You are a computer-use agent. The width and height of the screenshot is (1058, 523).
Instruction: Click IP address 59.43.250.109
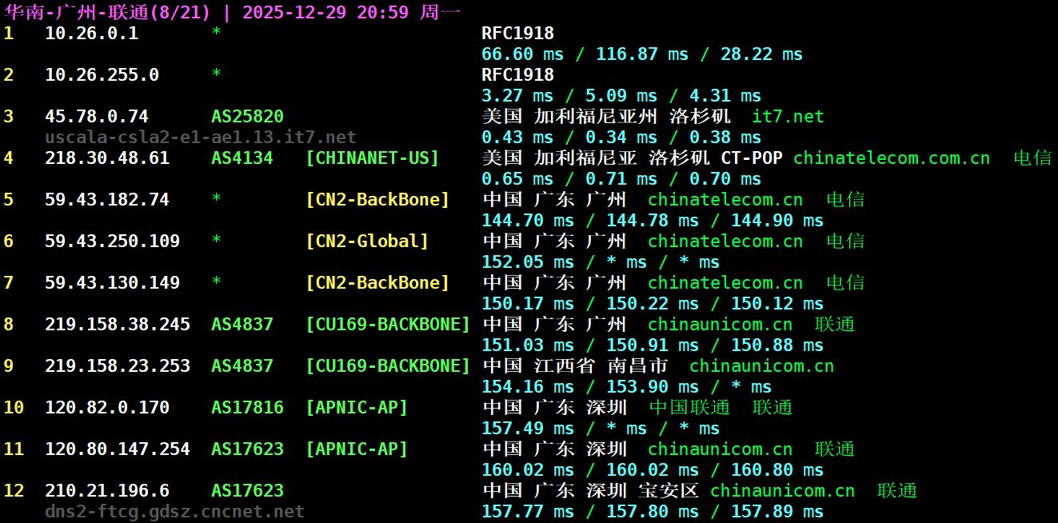point(112,242)
